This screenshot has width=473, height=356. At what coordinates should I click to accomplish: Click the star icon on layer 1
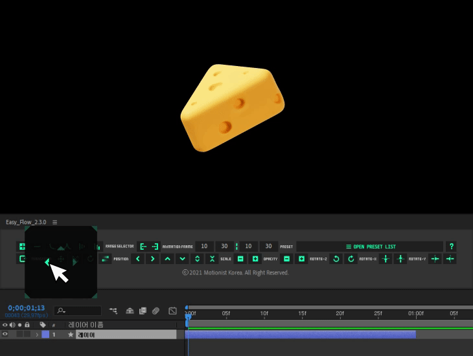click(x=71, y=335)
